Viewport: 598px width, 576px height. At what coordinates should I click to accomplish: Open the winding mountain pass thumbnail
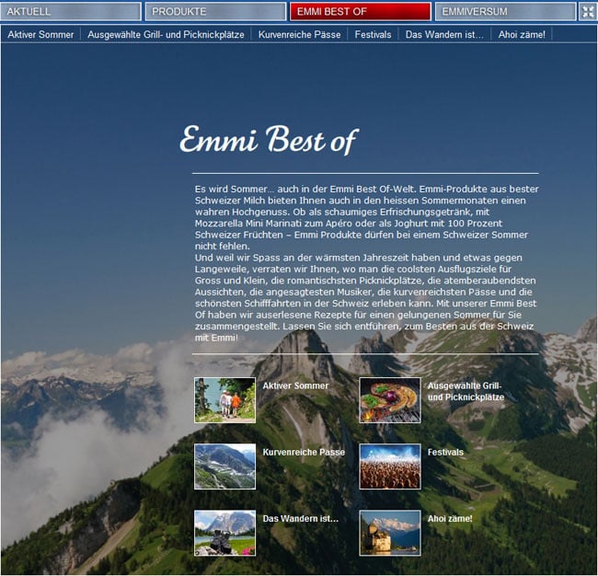(x=225, y=467)
